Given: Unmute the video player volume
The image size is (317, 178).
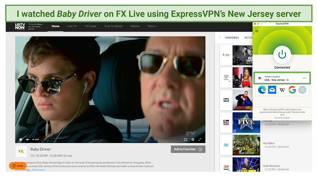Looking at the screenshot, I should point(28,139).
